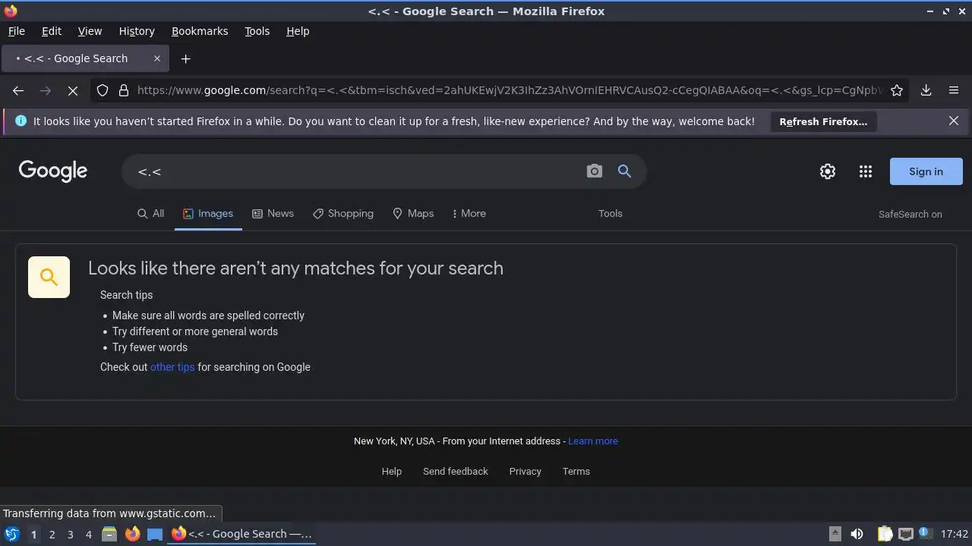The width and height of the screenshot is (972, 546).
Task: Open the volume control in the system tray
Action: click(x=857, y=534)
